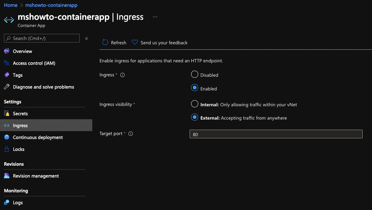Viewport: 372px width, 210px height.
Task: Select the Enabled ingress radio button
Action: pyautogui.click(x=195, y=88)
